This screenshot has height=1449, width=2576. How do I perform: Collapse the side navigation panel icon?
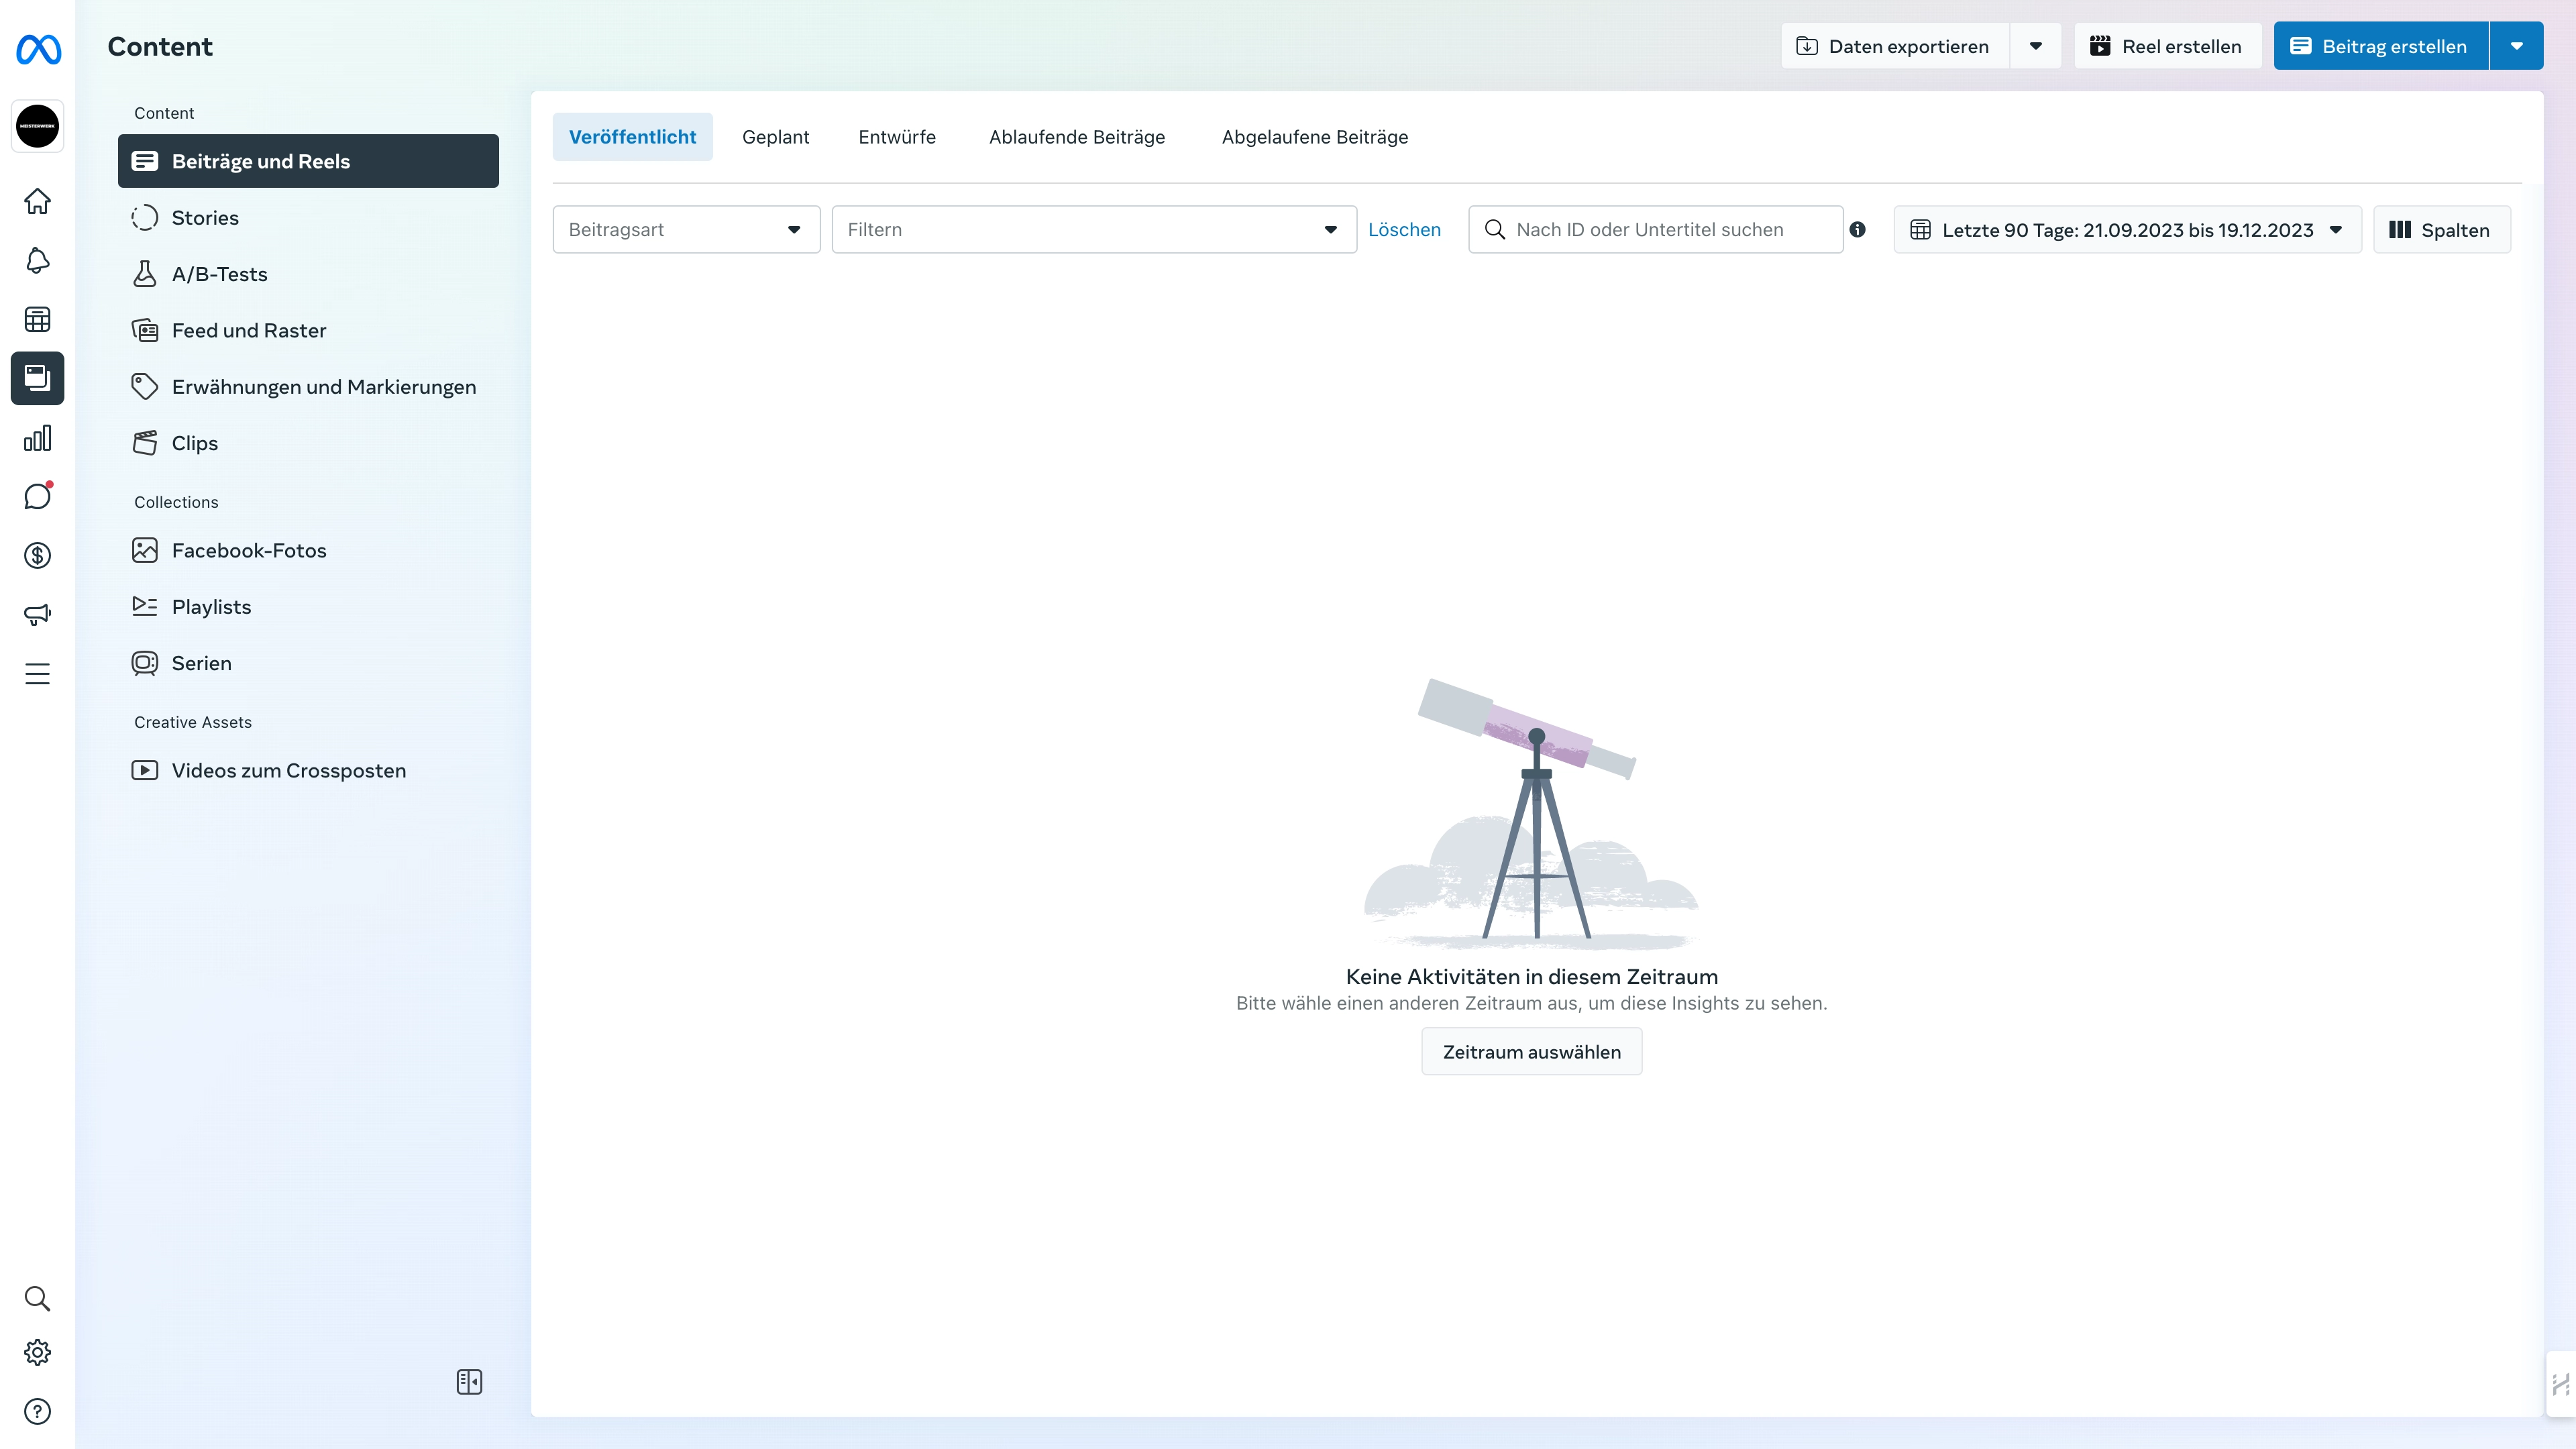(x=469, y=1382)
